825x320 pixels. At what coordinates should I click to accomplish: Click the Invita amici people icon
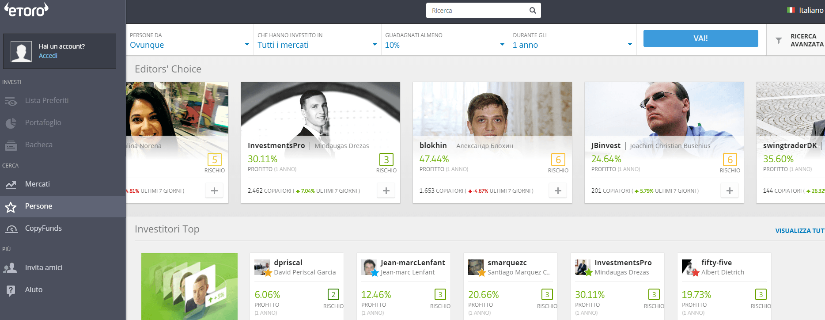click(x=10, y=268)
